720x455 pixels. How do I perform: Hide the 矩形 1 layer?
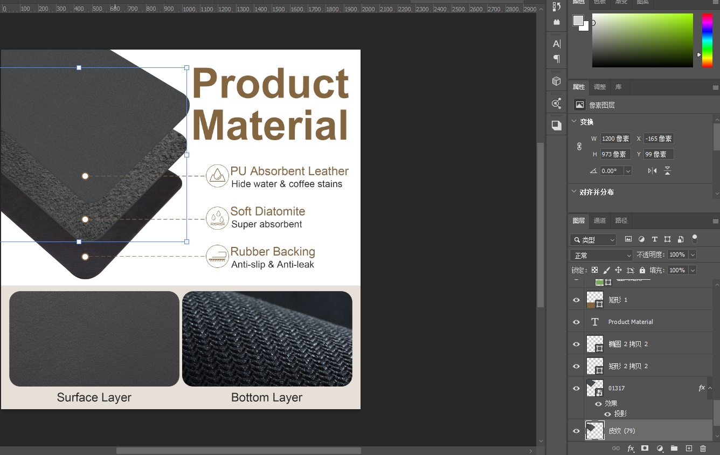(576, 300)
